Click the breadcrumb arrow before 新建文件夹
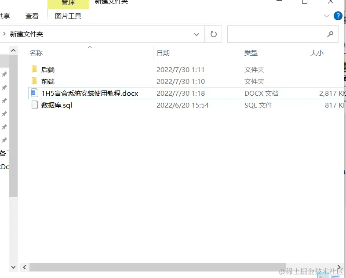Screen dimensions: 346x278 4,34
